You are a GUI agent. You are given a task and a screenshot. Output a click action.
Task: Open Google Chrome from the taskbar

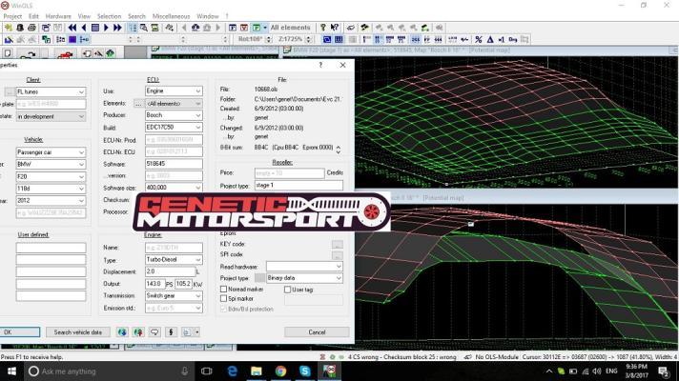280,371
